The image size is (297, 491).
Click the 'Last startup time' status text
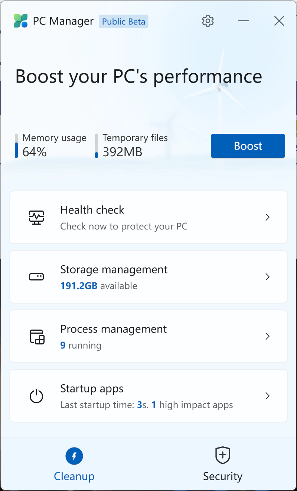tap(147, 405)
